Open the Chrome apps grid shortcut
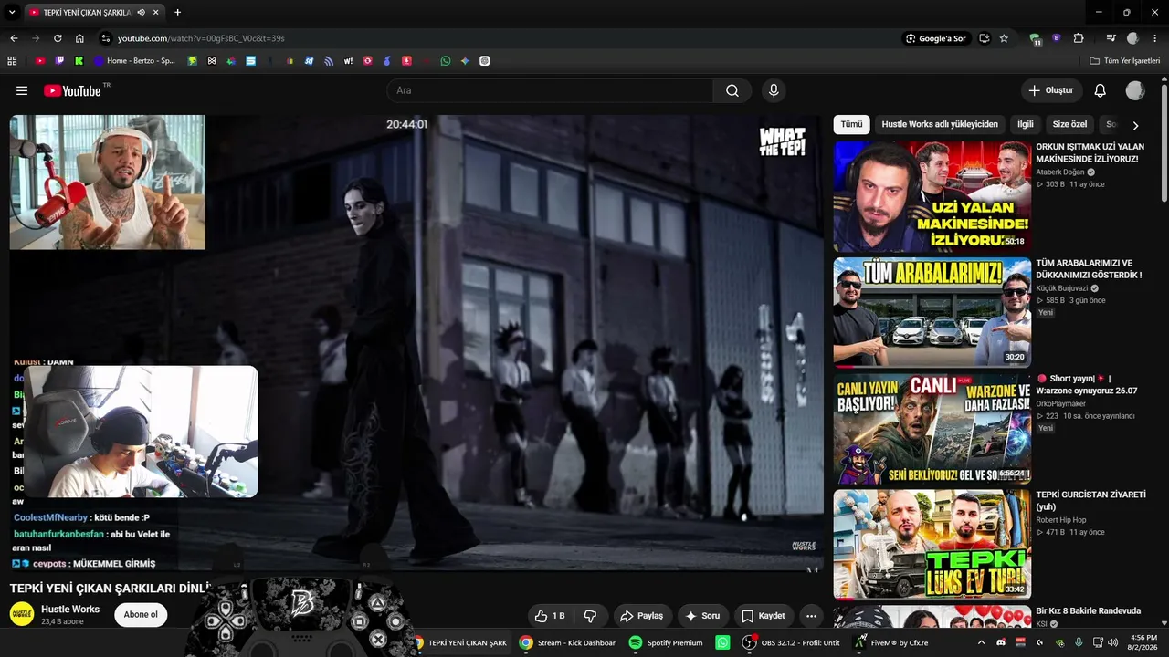1169x657 pixels. (x=12, y=61)
